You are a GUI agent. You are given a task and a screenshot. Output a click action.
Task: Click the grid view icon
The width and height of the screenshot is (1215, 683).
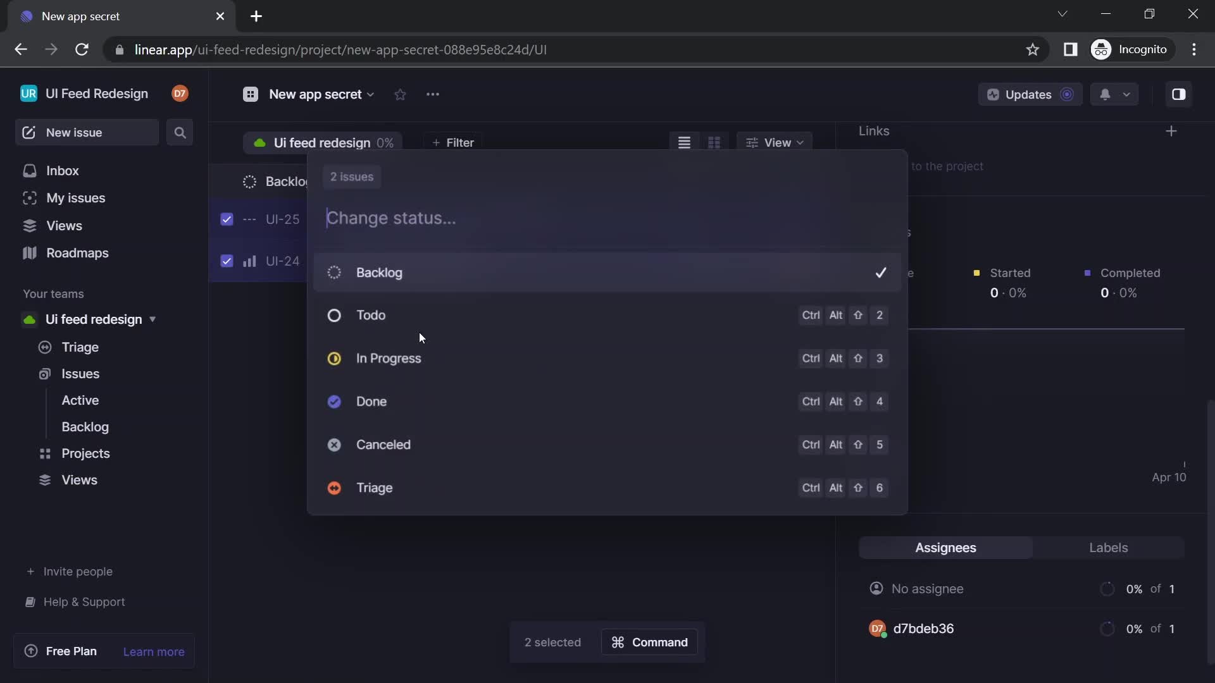click(x=714, y=142)
